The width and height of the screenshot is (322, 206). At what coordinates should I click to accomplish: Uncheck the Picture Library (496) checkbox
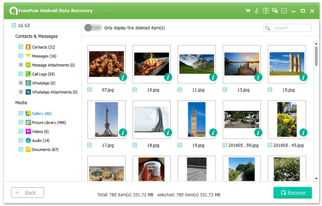(21, 122)
